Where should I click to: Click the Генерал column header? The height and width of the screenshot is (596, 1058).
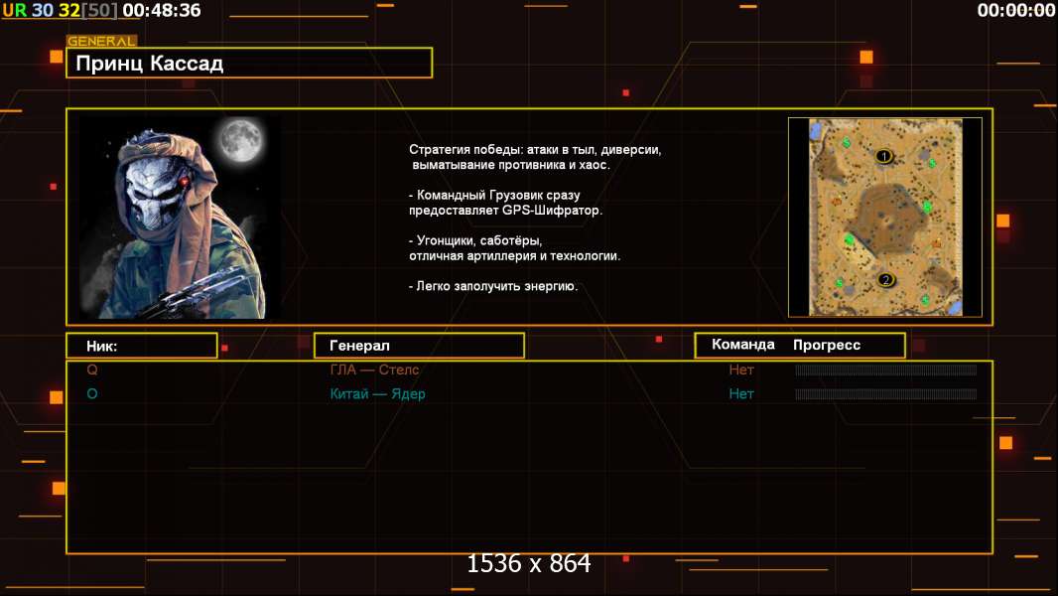pos(419,346)
